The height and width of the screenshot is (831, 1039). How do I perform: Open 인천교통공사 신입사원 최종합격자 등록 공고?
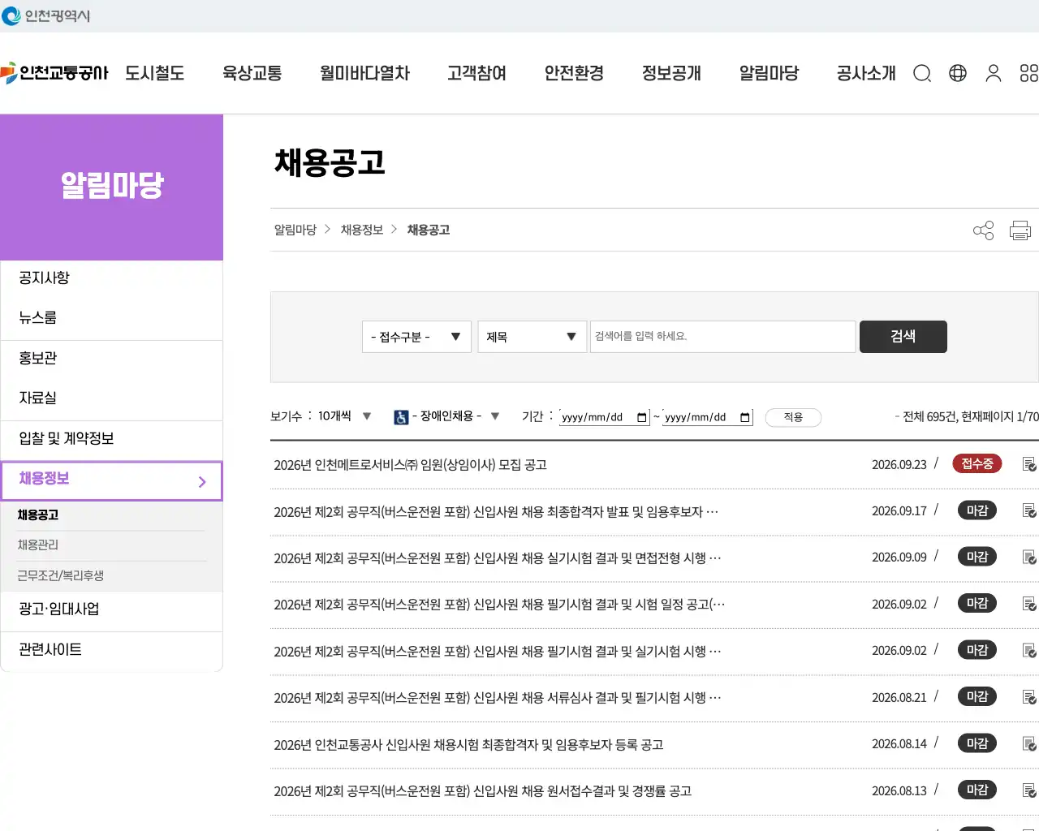(x=468, y=745)
